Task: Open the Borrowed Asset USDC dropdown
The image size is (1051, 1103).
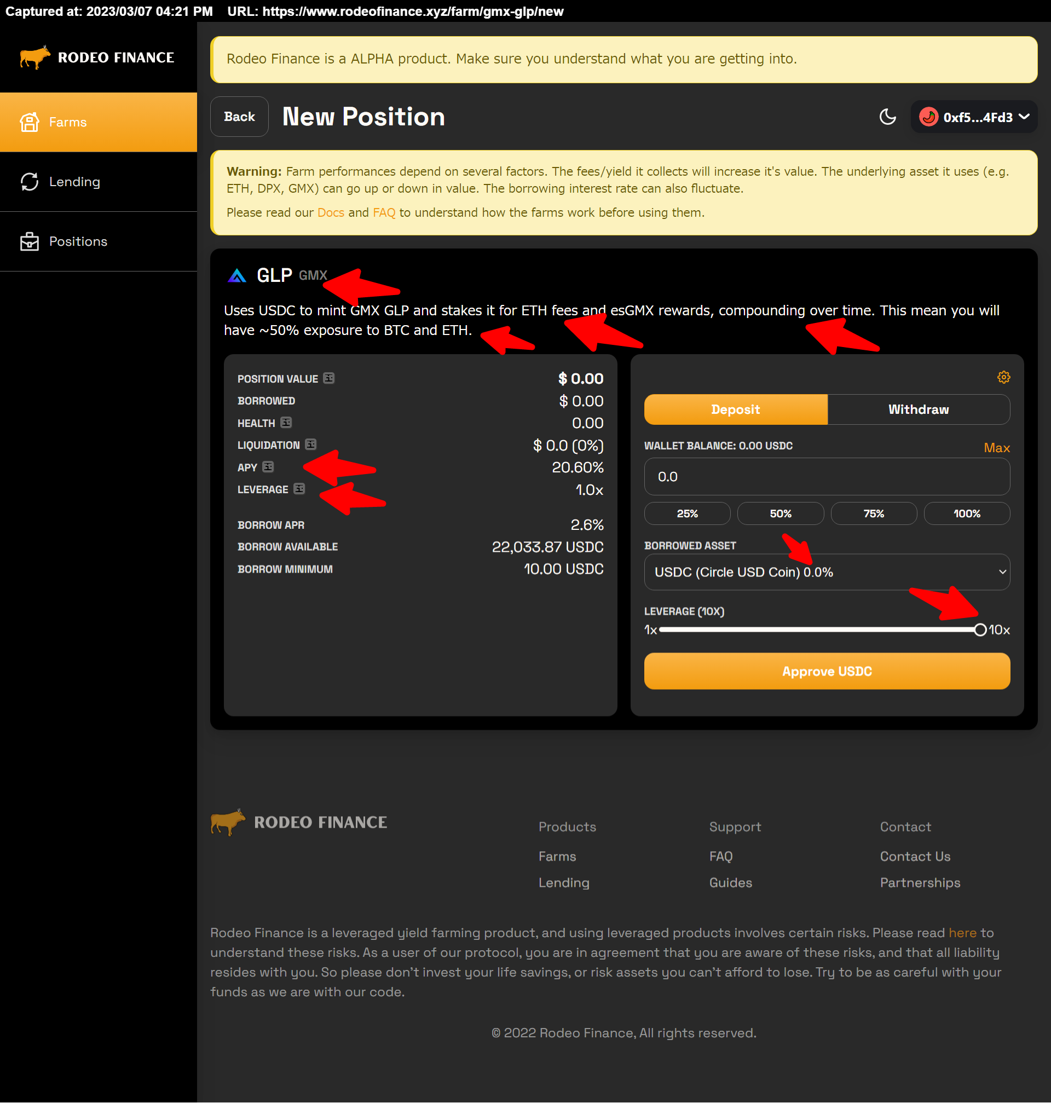Action: click(x=827, y=572)
